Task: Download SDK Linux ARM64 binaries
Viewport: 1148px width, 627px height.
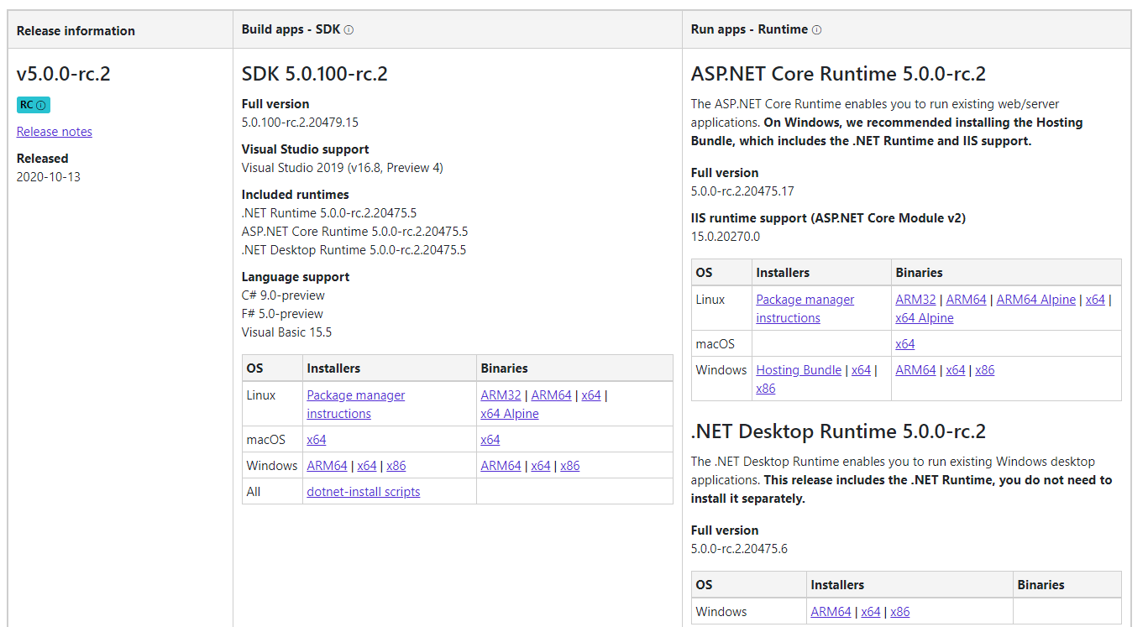Action: click(551, 394)
